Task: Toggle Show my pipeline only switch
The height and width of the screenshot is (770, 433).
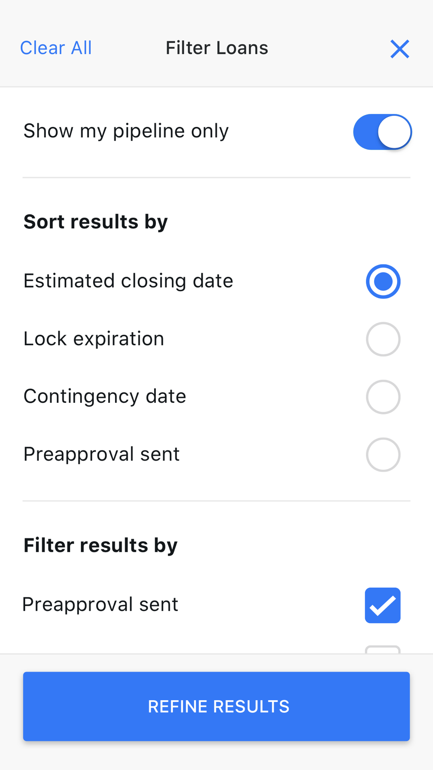Action: (382, 132)
